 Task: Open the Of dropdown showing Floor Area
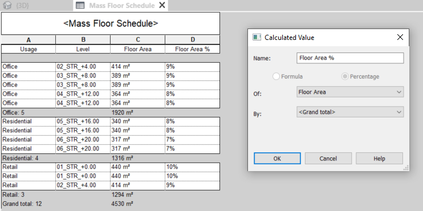[x=350, y=92]
